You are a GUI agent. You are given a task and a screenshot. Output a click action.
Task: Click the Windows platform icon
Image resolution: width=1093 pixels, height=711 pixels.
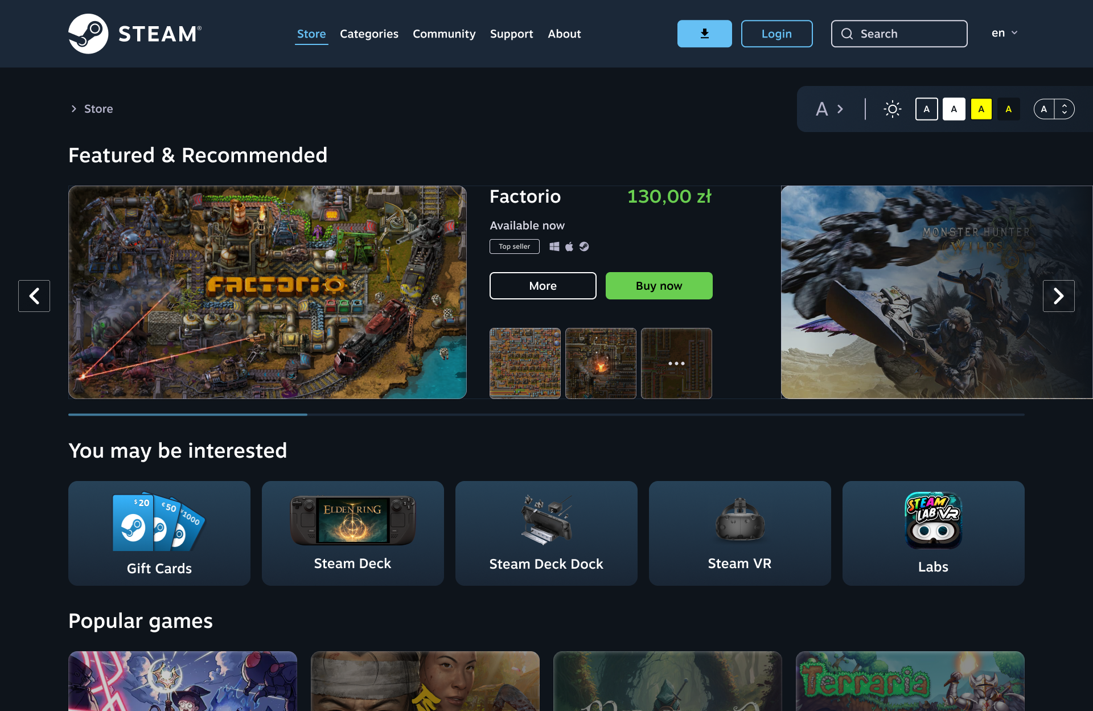click(x=554, y=246)
